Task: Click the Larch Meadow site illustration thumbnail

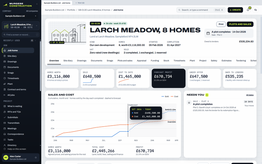Action: [67, 33]
